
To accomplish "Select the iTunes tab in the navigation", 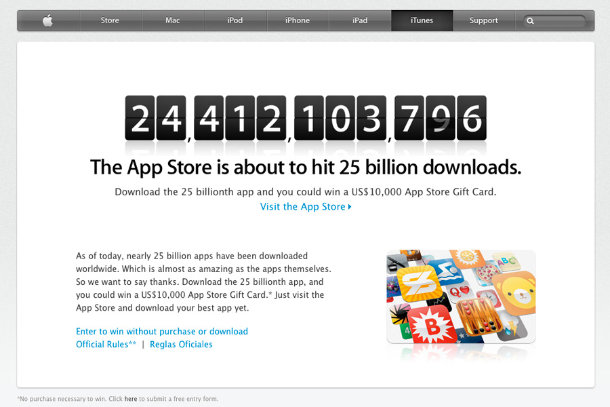I will click(x=422, y=20).
